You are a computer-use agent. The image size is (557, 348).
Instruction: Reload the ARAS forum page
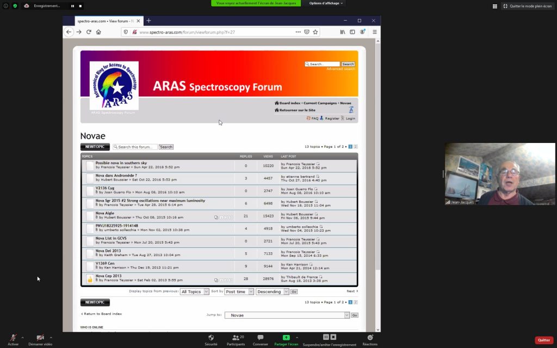click(89, 32)
